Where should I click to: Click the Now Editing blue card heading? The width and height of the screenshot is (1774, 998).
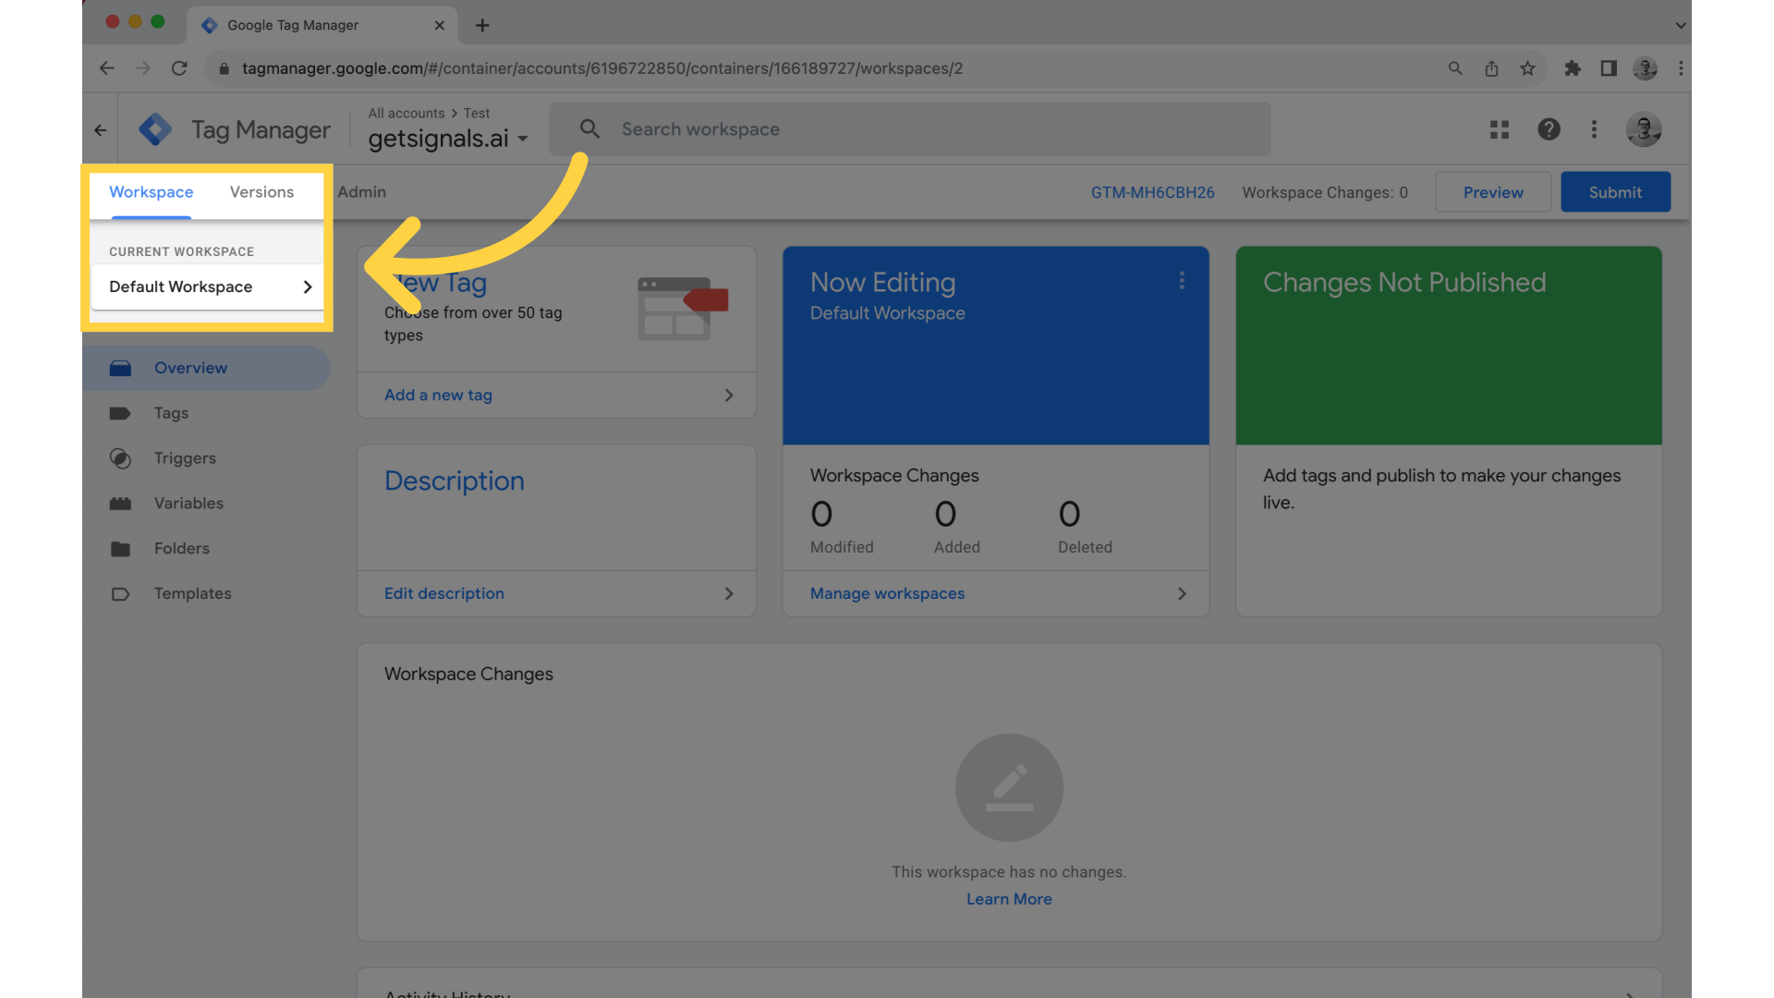coord(882,283)
